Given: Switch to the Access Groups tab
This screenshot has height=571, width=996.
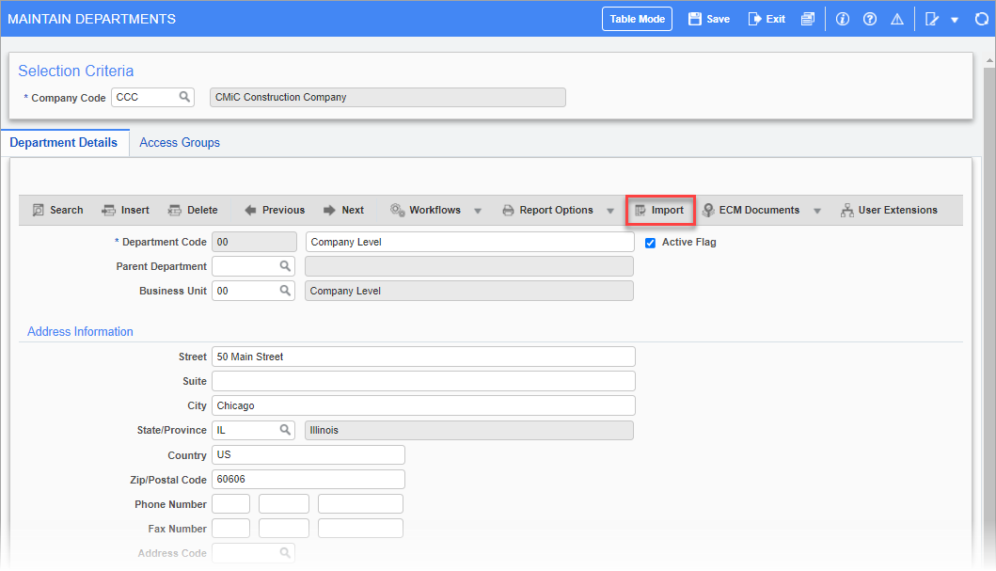Looking at the screenshot, I should tap(180, 142).
